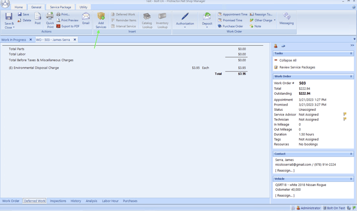Add an Other Charge
The height and width of the screenshot is (211, 357).
tap(261, 20)
